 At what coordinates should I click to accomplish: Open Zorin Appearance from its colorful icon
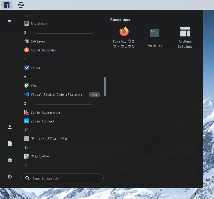(x=27, y=112)
